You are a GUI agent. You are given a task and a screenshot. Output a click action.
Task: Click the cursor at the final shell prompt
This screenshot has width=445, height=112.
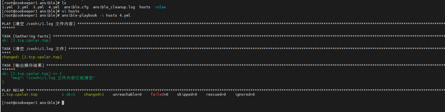[x=63, y=103]
